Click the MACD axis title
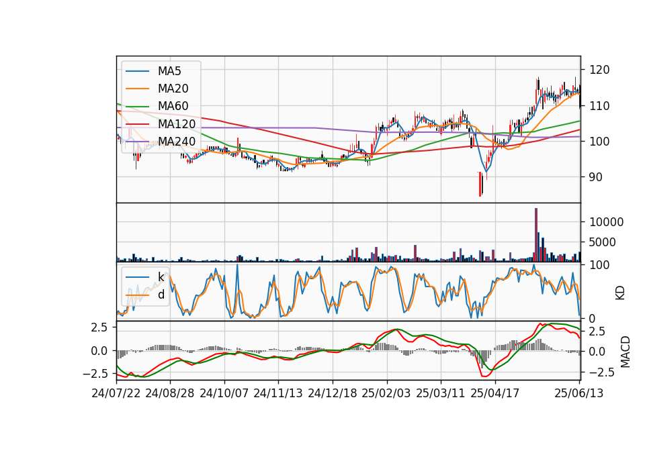Screen dimensions: 645x463 click(x=626, y=352)
